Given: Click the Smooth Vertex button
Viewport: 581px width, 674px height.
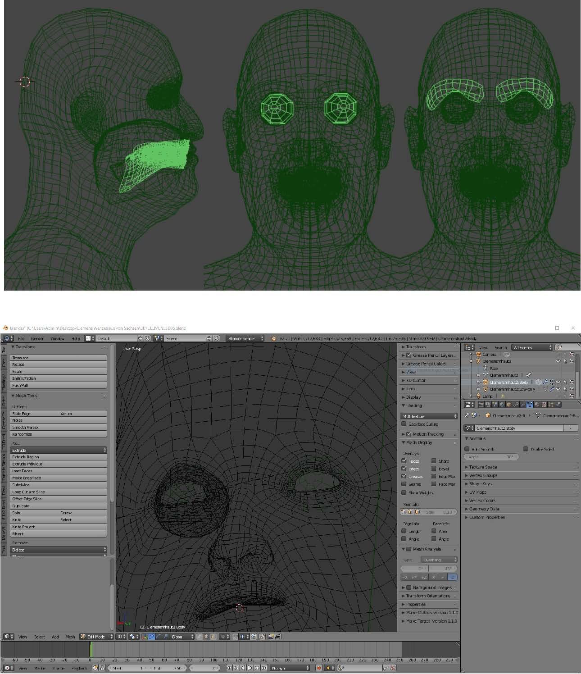Looking at the screenshot, I should click(x=59, y=427).
